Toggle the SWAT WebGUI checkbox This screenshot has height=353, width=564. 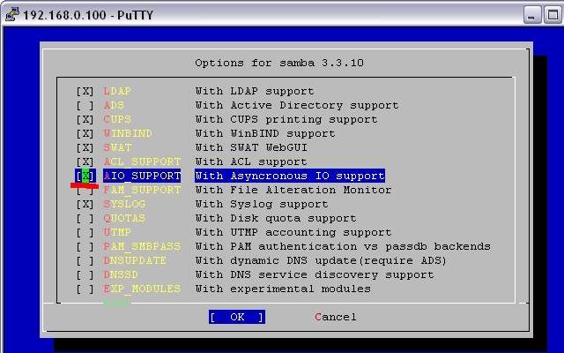tap(85, 147)
